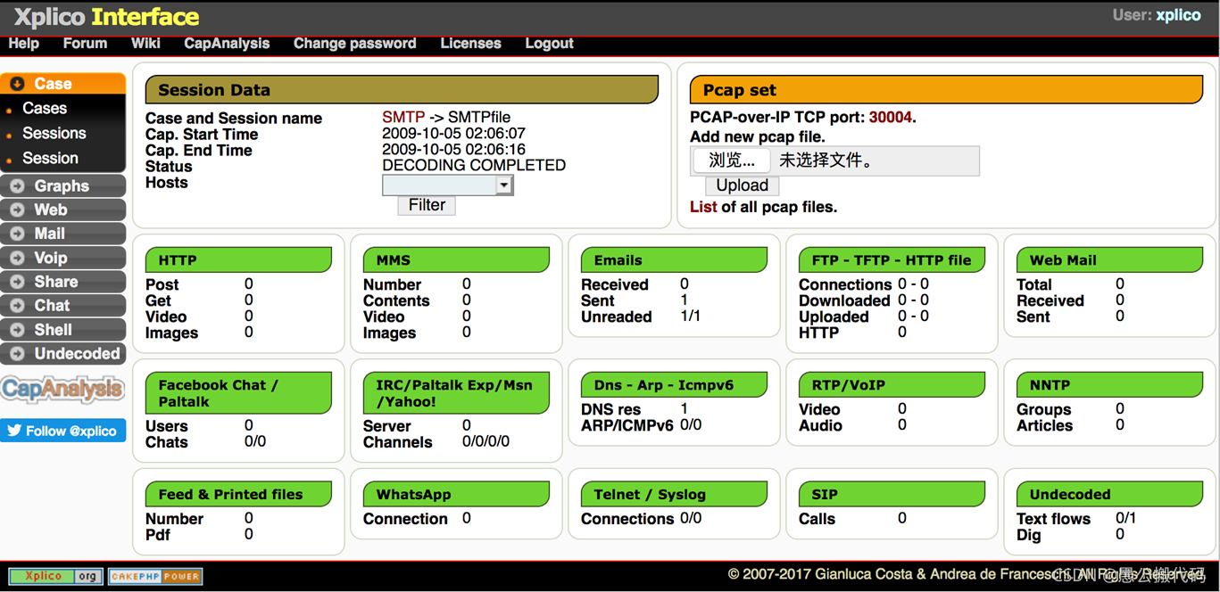
Task: Click the Dns - Arp - Icmpv6 header
Action: pos(674,385)
